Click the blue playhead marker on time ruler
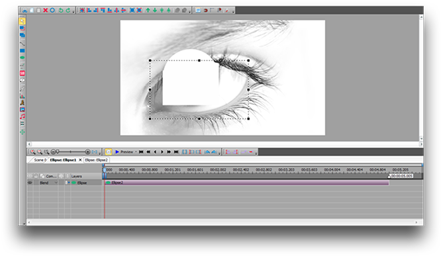Image resolution: width=441 pixels, height=256 pixels. point(105,170)
